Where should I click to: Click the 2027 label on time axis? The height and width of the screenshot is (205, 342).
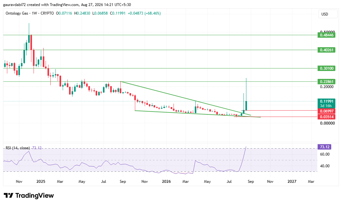coord(292,182)
